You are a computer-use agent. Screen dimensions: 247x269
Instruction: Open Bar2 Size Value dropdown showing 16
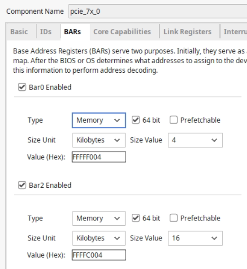tap(195, 238)
